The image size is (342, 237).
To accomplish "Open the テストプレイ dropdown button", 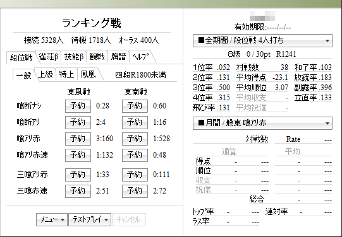I will point(90,219).
